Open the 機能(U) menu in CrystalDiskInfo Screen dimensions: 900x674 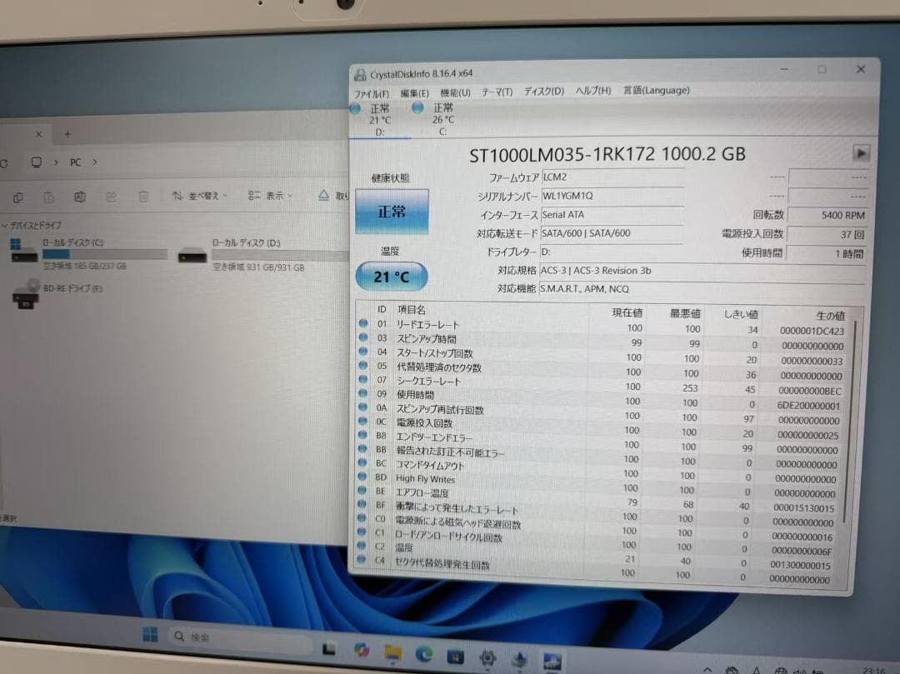point(453,91)
